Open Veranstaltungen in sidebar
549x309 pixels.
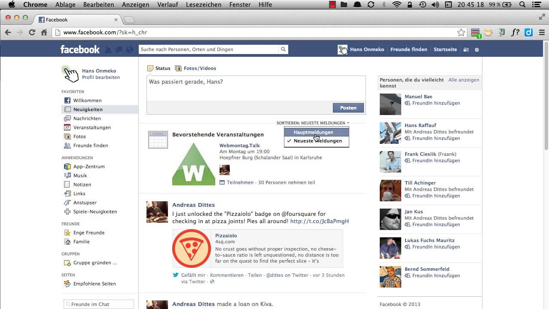[x=92, y=127]
